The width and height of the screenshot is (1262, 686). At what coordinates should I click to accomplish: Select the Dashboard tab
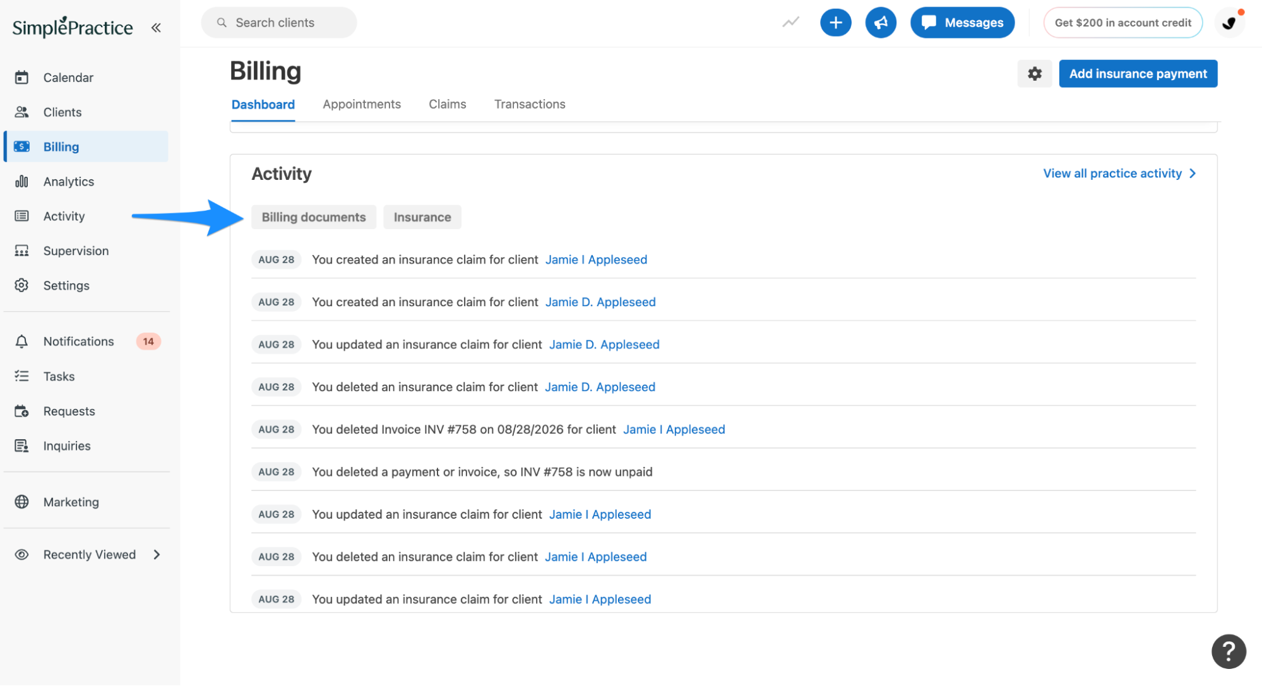263,104
